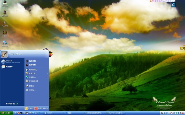Click the gray round tray icon
Screen dimensions: 185x115
[181, 113]
